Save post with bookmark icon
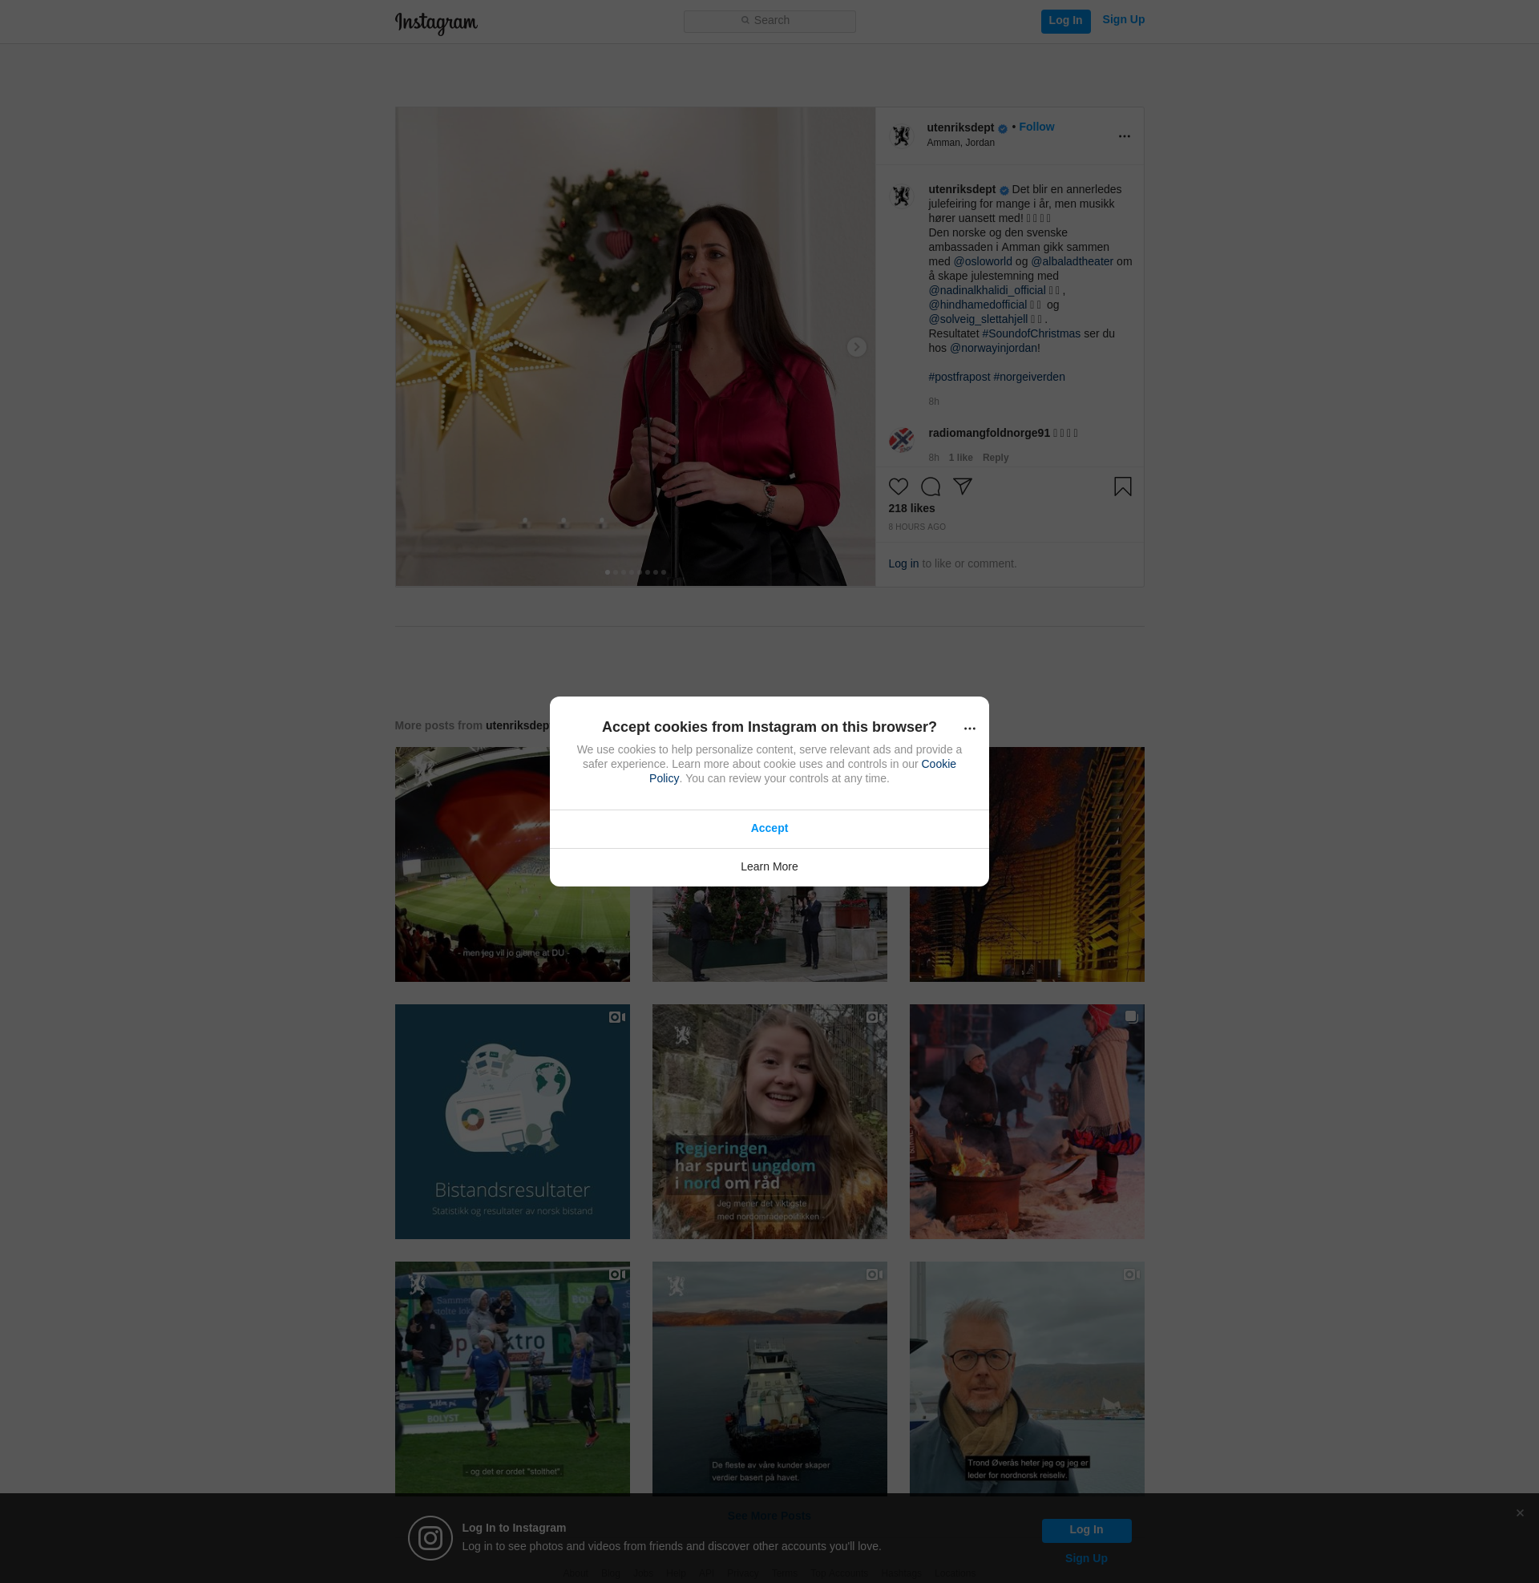1539x1583 pixels. coord(1122,487)
